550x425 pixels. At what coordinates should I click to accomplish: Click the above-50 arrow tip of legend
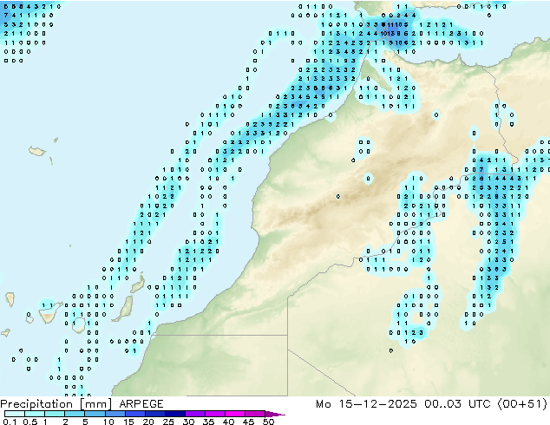click(x=275, y=414)
